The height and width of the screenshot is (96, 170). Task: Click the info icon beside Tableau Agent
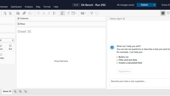tap(124, 19)
